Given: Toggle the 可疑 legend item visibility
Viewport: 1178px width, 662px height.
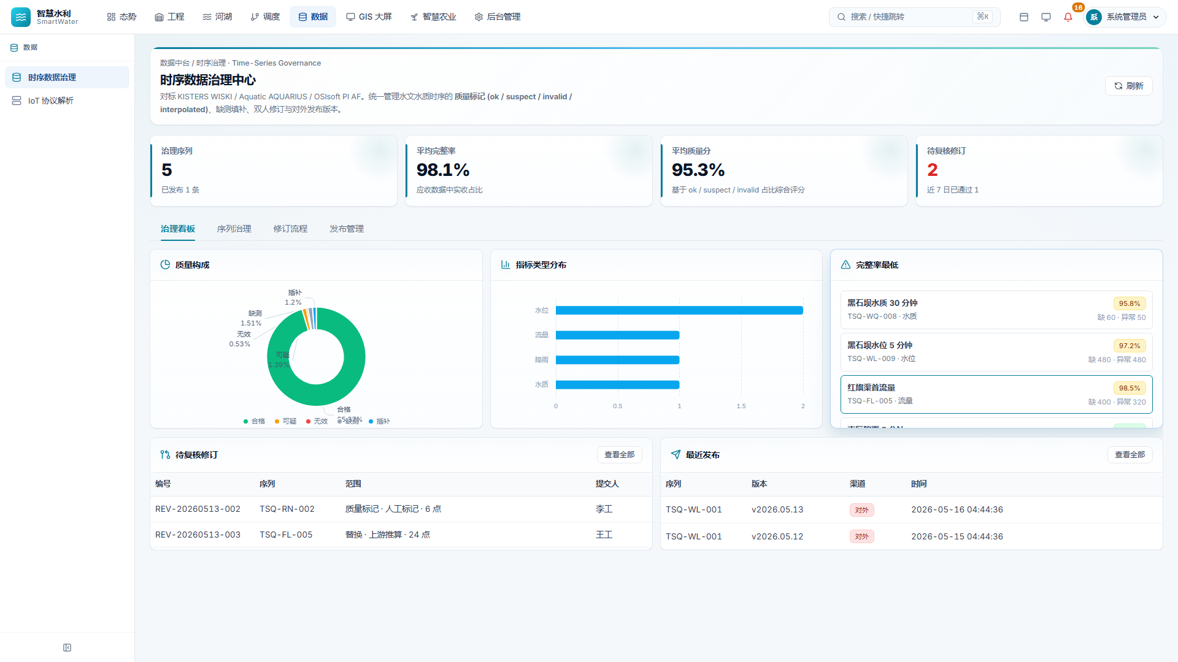Looking at the screenshot, I should tap(286, 421).
